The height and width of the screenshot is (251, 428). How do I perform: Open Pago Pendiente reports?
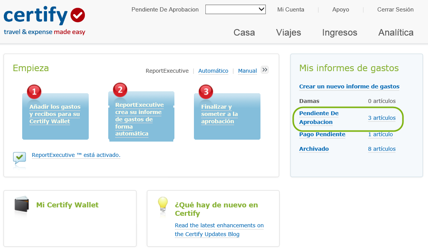click(322, 134)
